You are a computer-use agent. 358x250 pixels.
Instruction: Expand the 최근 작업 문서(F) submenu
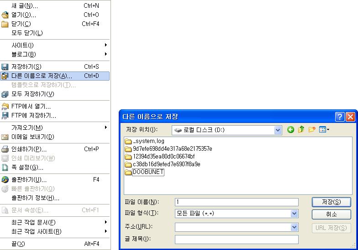(106, 222)
